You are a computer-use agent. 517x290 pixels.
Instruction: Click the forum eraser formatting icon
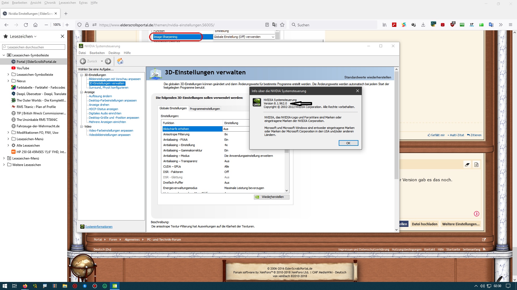click(x=467, y=165)
